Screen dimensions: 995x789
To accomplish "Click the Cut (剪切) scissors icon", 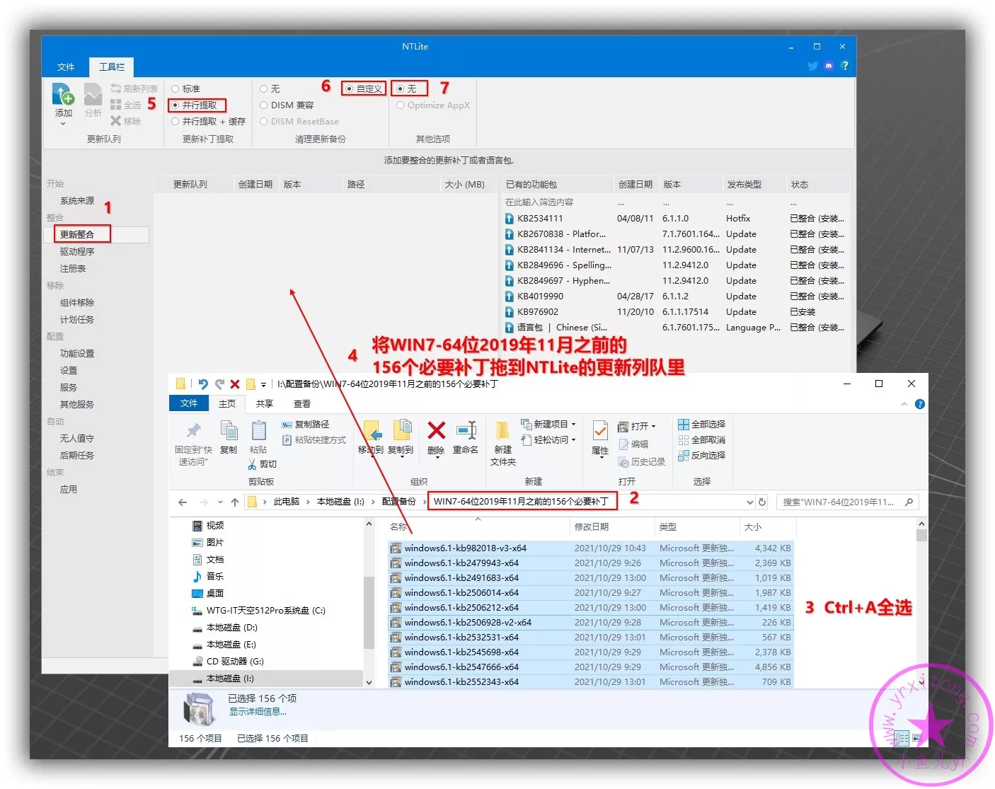I will click(x=253, y=464).
